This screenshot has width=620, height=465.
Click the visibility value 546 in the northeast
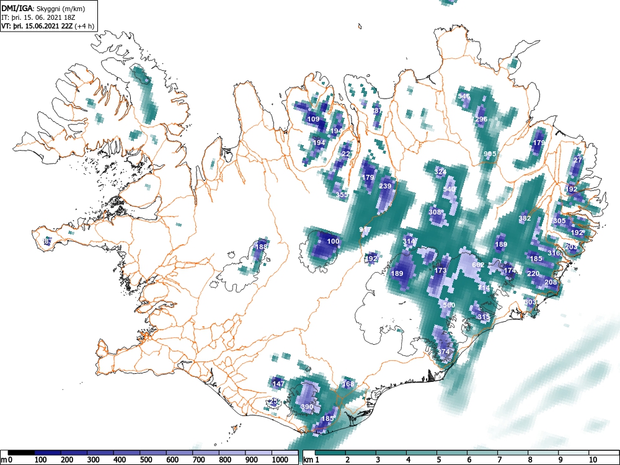pos(464,96)
